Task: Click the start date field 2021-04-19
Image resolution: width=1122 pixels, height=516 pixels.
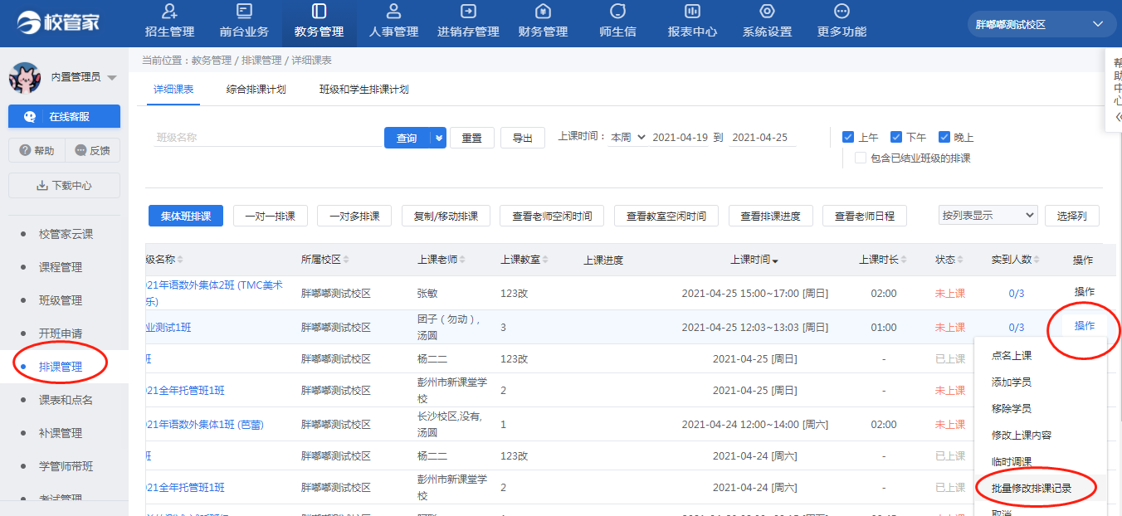Action: [x=680, y=138]
